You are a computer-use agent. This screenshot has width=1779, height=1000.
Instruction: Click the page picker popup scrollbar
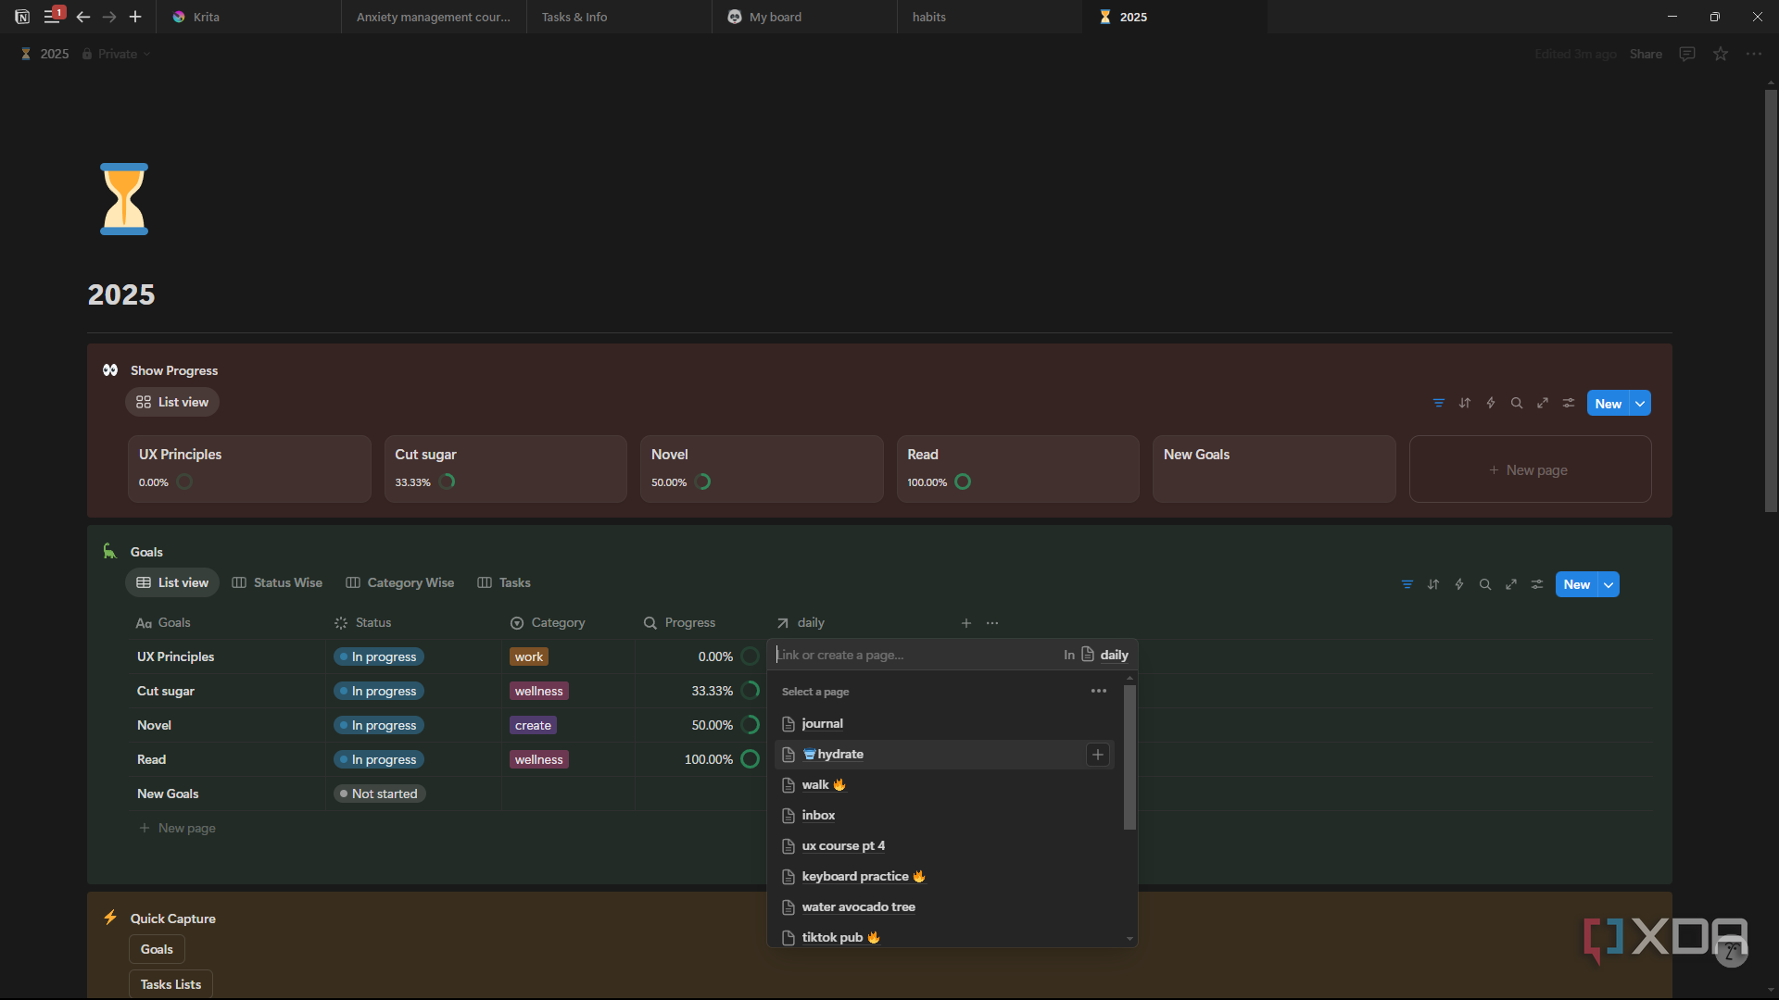click(x=1129, y=757)
